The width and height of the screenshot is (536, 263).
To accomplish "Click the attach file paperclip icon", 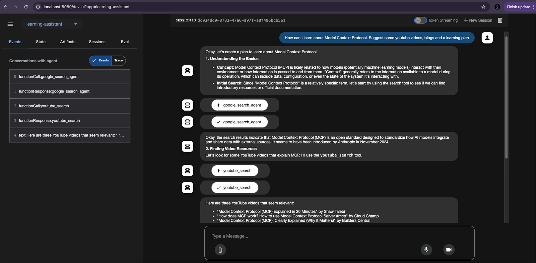I will tap(220, 250).
